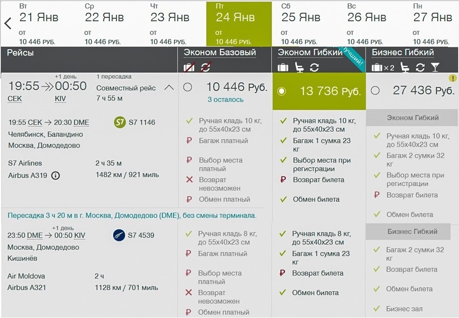Go back to the previous week of dates
The width and height of the screenshot is (459, 318).
click(x=8, y=23)
